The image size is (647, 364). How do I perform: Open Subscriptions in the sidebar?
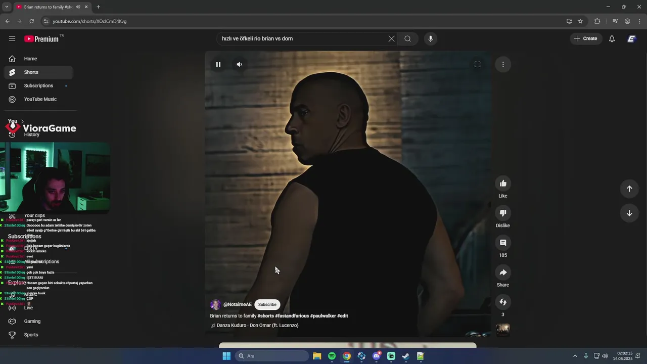(x=38, y=86)
